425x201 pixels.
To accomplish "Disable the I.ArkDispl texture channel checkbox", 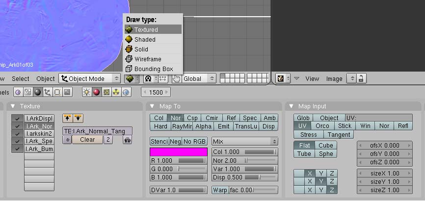I will pos(18,118).
